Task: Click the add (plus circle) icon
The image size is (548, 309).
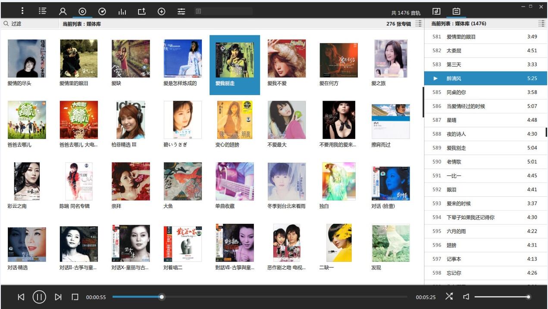Action: point(161,12)
